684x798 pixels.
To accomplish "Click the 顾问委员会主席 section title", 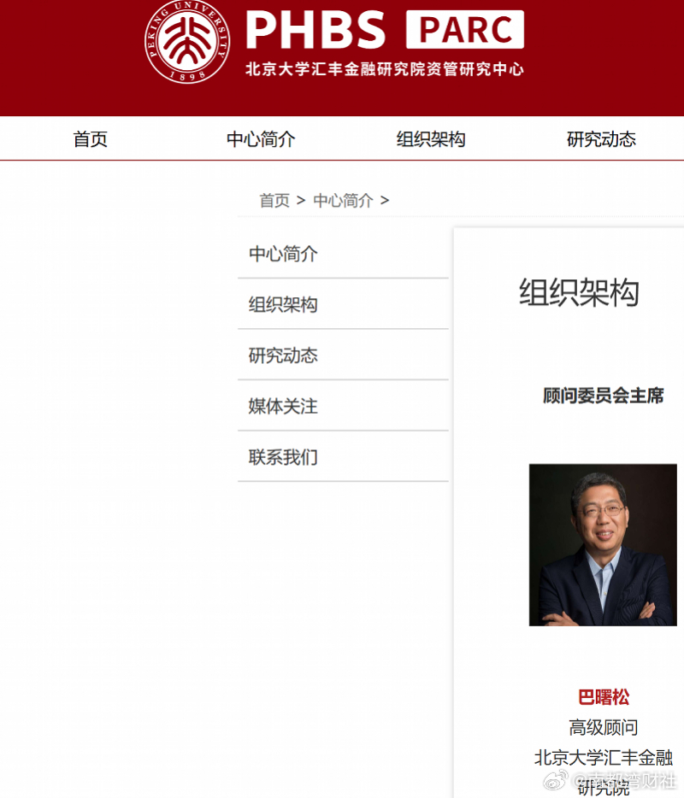I will tap(604, 396).
